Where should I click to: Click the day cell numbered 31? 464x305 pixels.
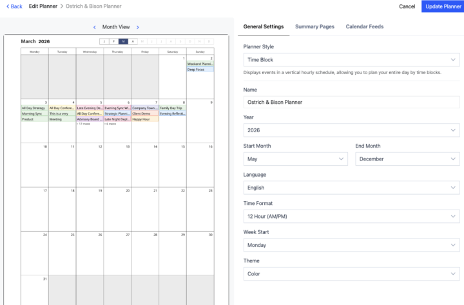(x=35, y=290)
